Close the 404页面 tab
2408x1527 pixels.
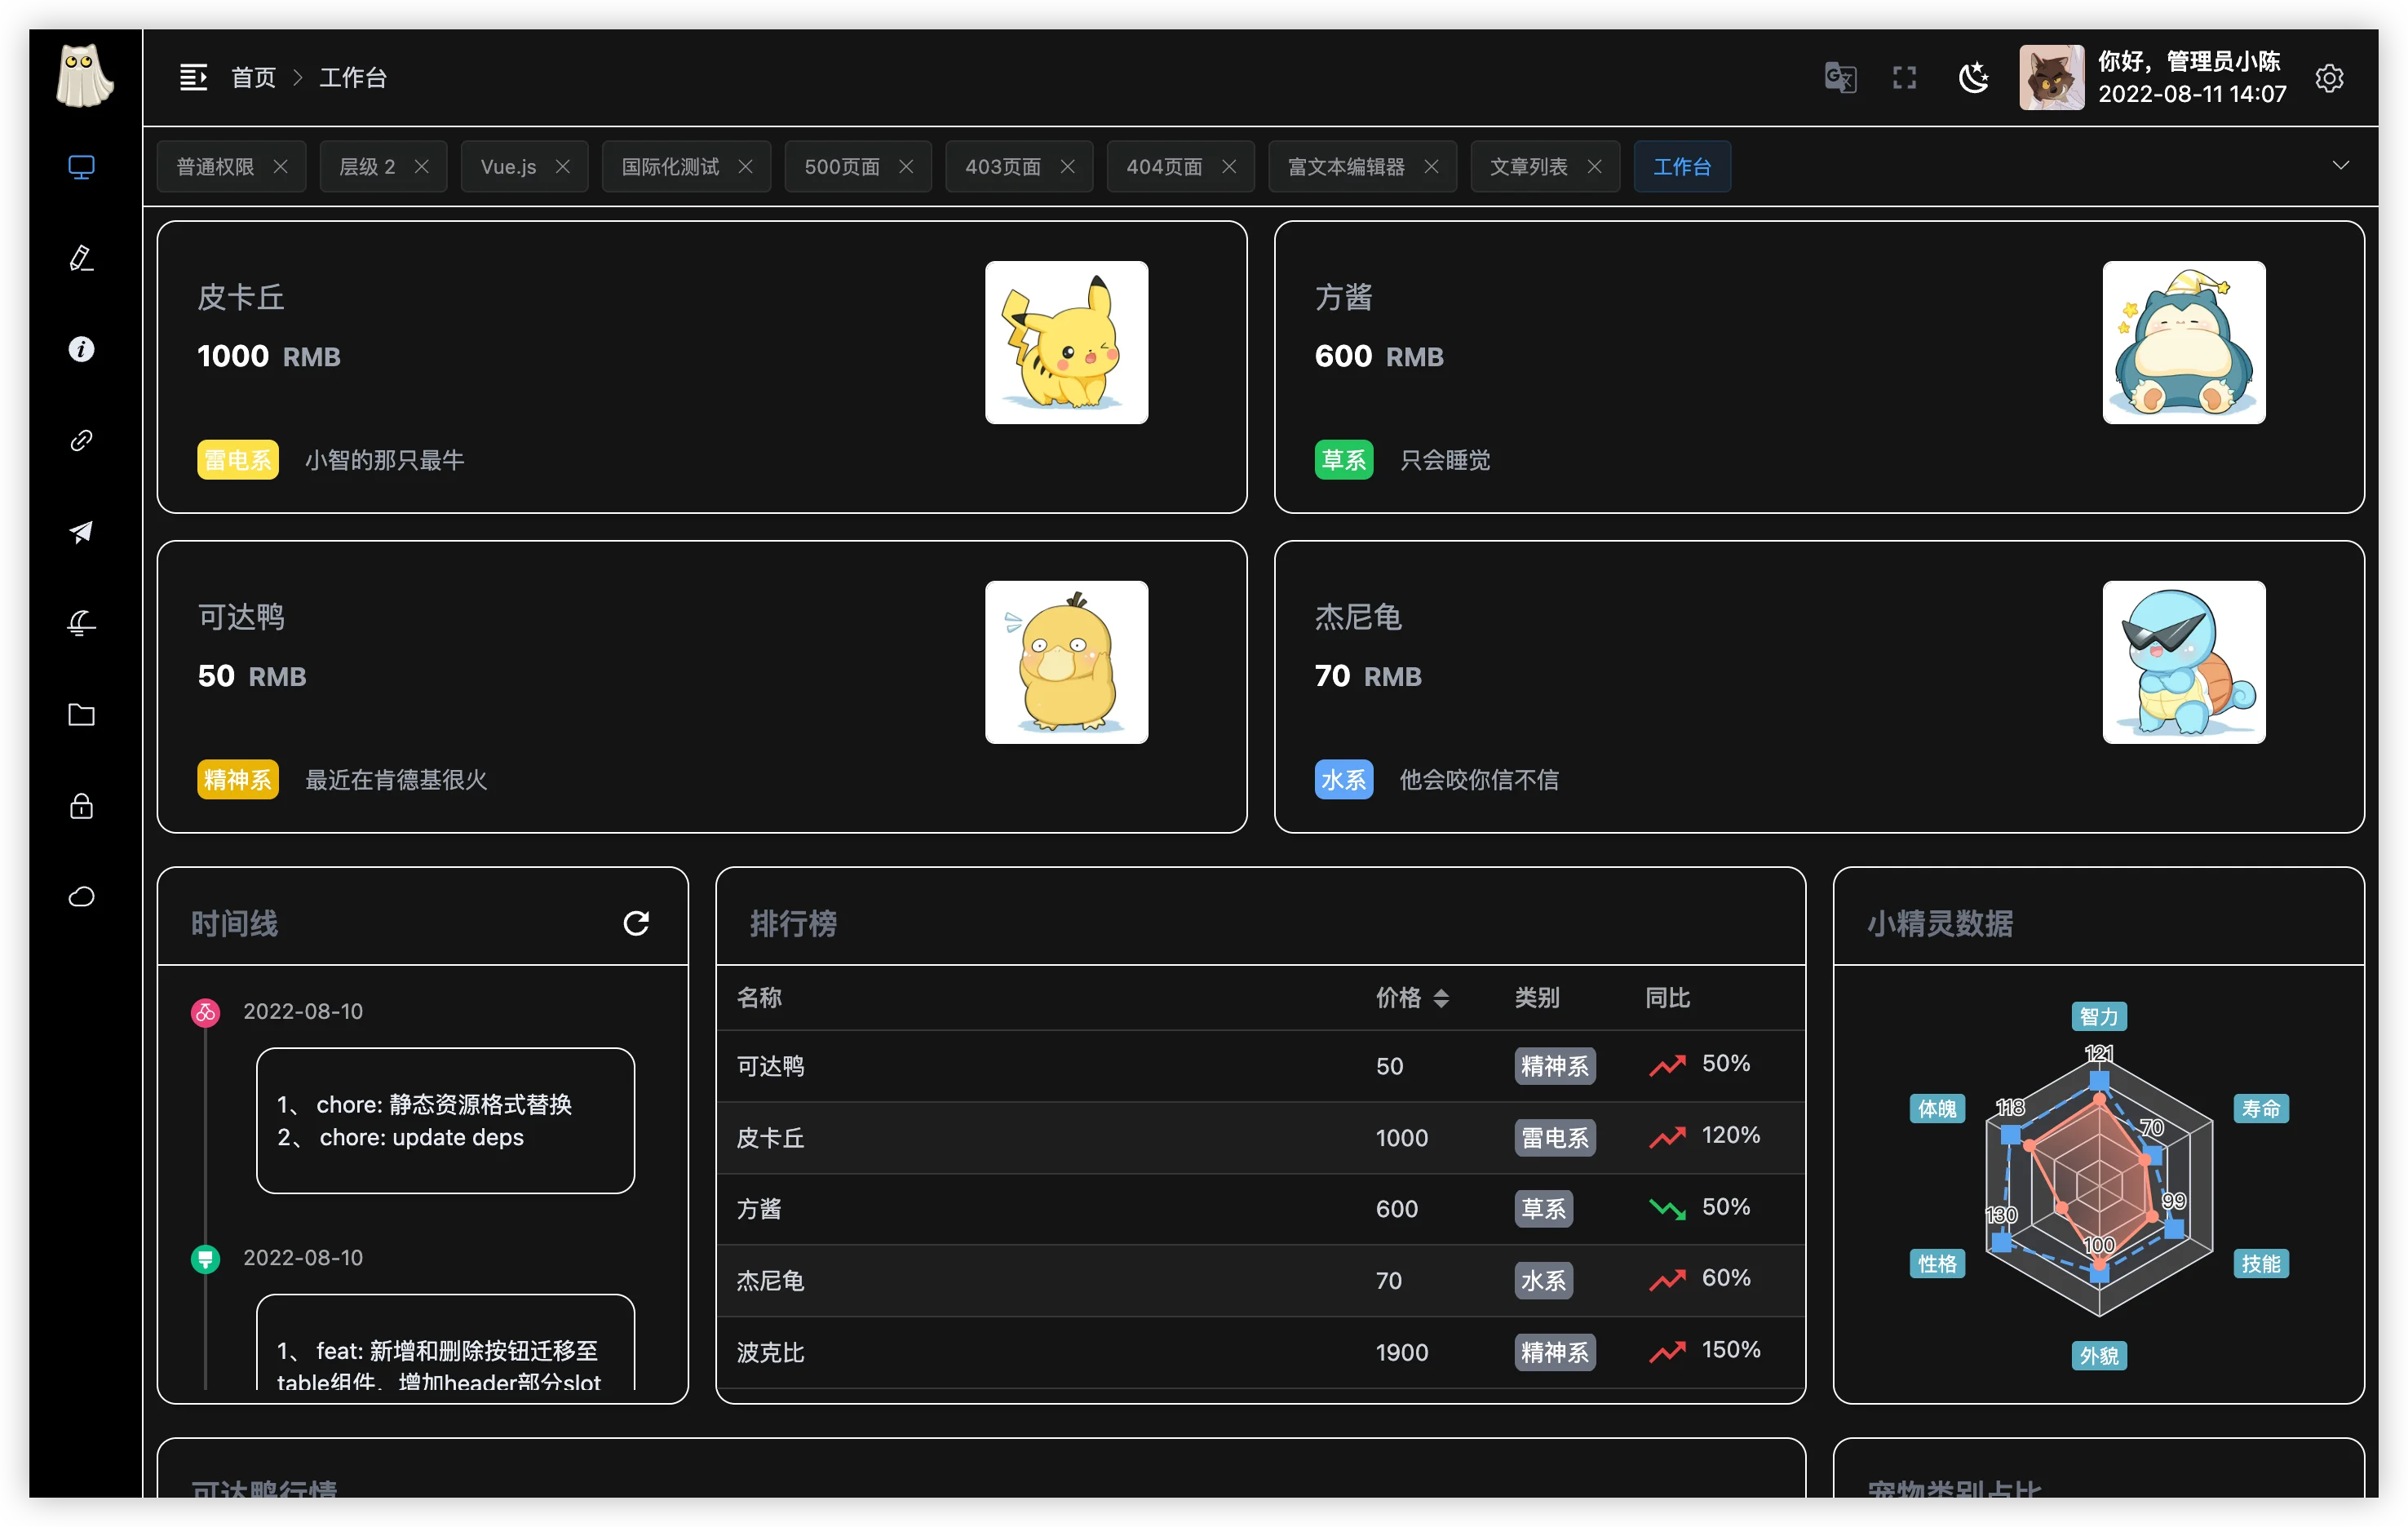tap(1229, 167)
